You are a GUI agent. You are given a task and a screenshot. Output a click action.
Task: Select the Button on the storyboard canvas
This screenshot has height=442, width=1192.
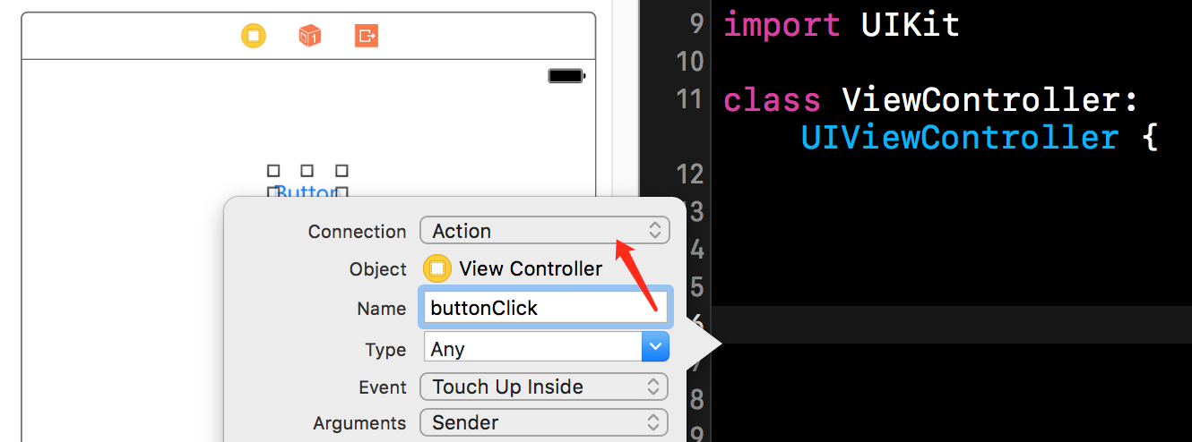[x=307, y=192]
